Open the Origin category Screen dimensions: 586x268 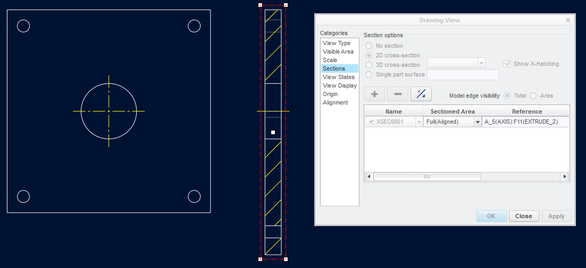coord(330,94)
